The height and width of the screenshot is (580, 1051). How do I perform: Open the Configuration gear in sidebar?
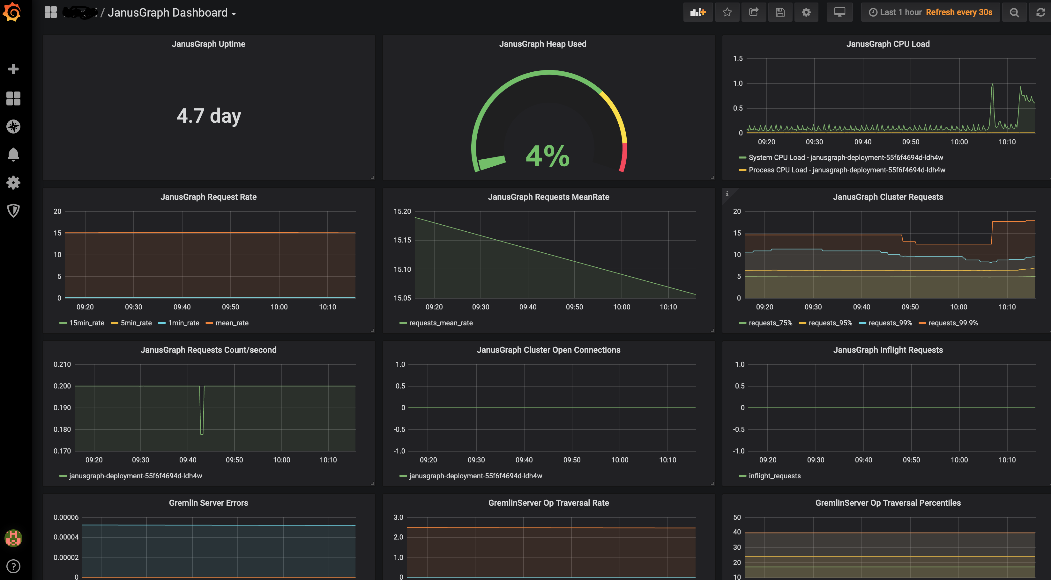pos(13,183)
